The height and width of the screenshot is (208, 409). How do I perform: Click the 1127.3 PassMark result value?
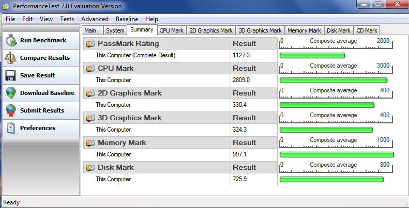point(241,55)
